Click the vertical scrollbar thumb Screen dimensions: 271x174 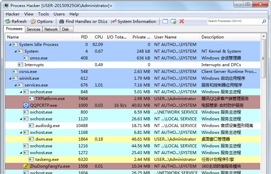click(263, 59)
